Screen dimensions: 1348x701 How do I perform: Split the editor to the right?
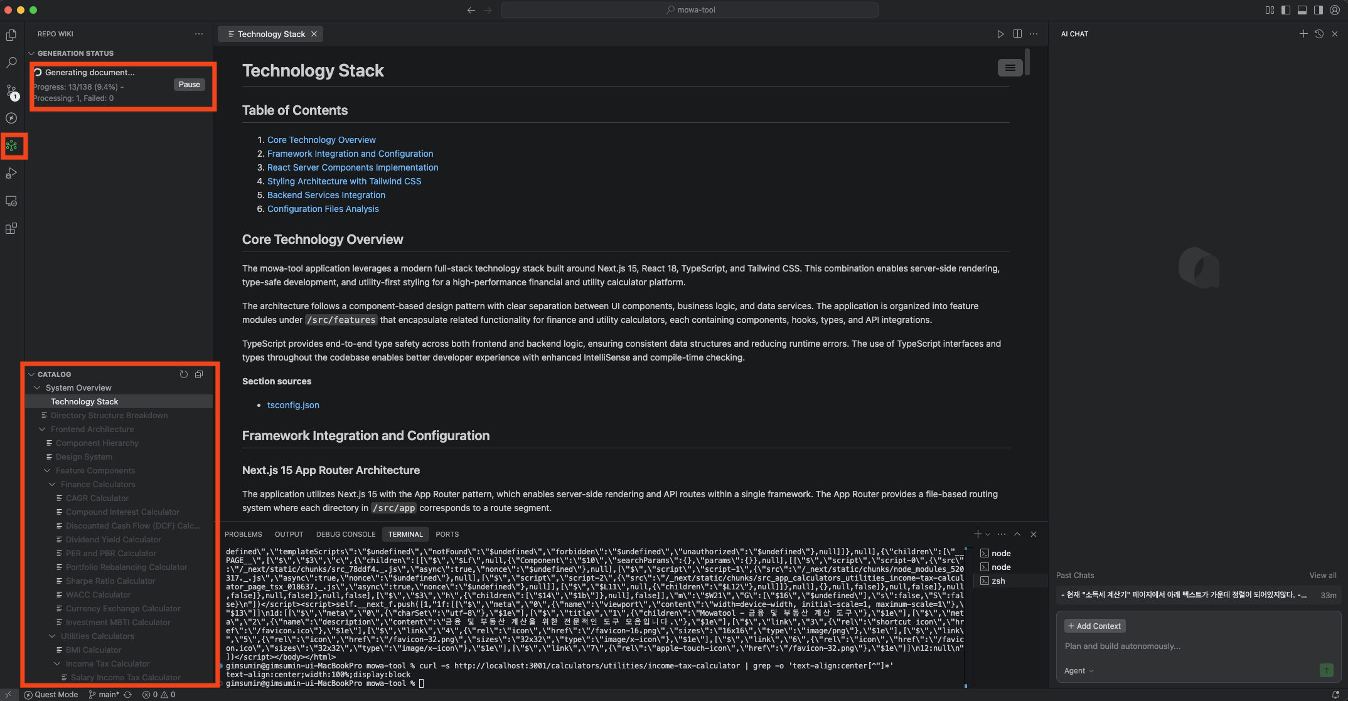point(1017,34)
